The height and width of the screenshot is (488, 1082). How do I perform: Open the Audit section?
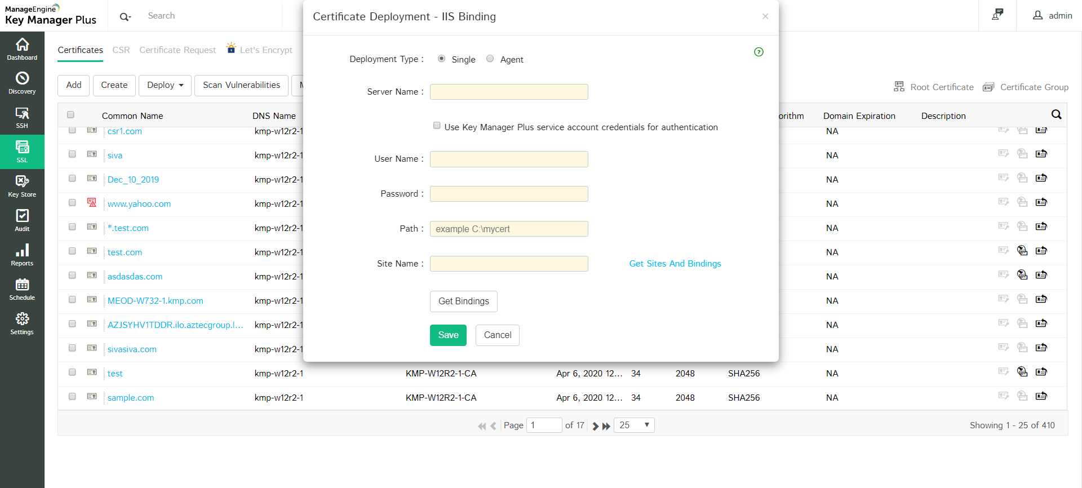coord(22,220)
